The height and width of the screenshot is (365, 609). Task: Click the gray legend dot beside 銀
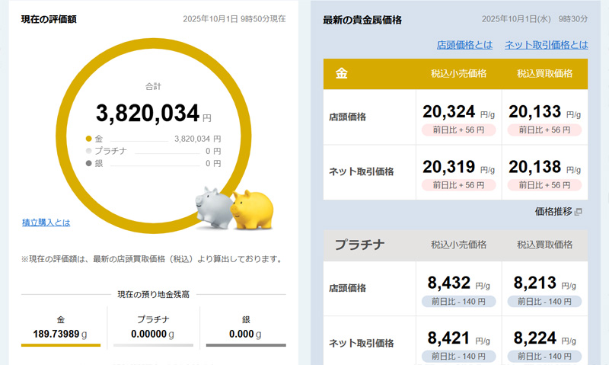[89, 163]
